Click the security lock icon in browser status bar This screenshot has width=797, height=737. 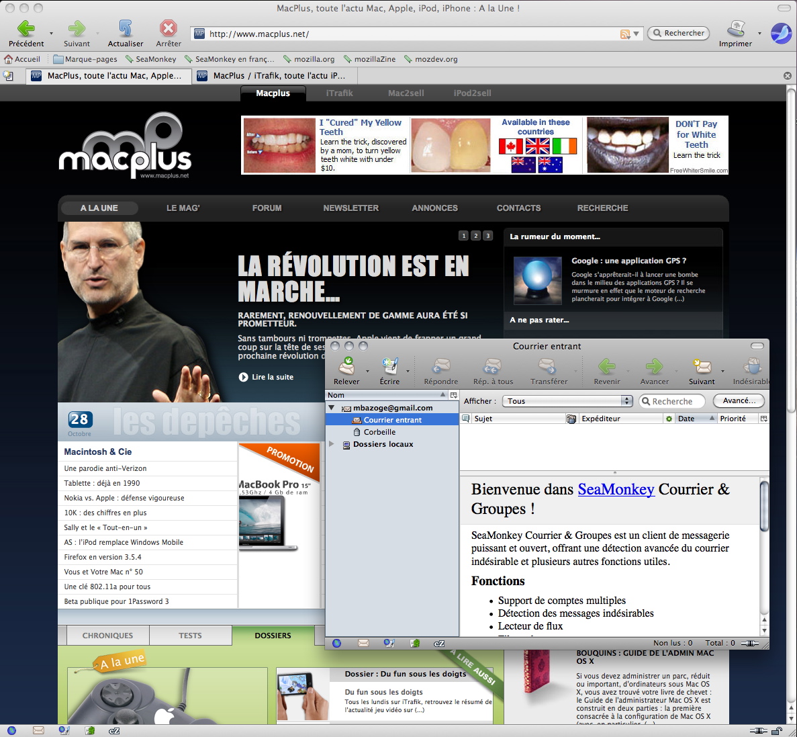click(776, 731)
